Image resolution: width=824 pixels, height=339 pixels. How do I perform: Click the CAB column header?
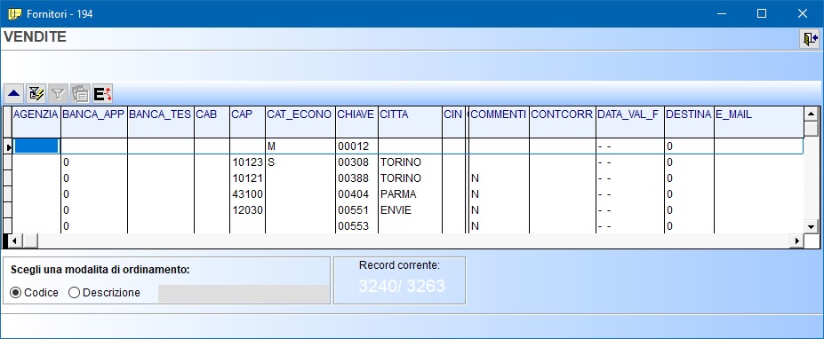click(212, 122)
